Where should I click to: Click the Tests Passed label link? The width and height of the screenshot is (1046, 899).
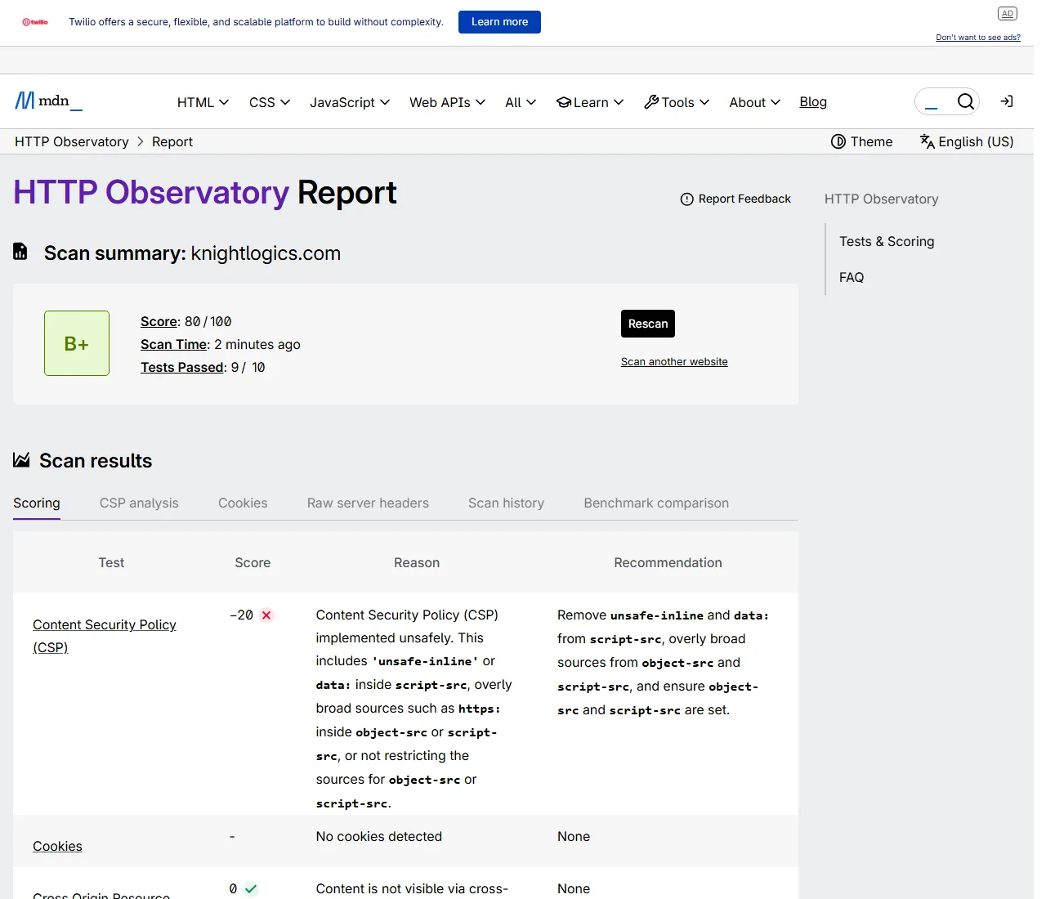pos(181,367)
